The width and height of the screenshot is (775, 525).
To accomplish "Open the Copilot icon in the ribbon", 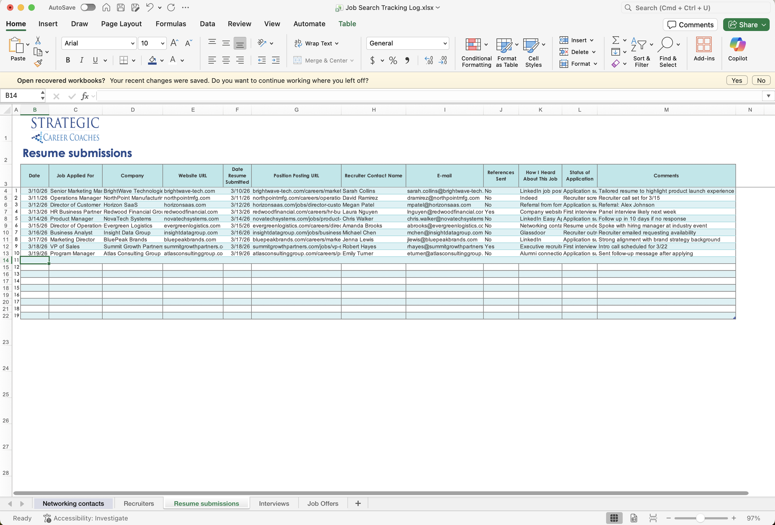I will [737, 44].
